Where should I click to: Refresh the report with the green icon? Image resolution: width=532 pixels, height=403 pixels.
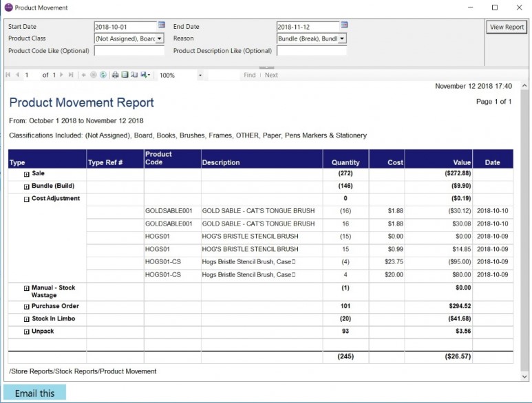[x=103, y=75]
